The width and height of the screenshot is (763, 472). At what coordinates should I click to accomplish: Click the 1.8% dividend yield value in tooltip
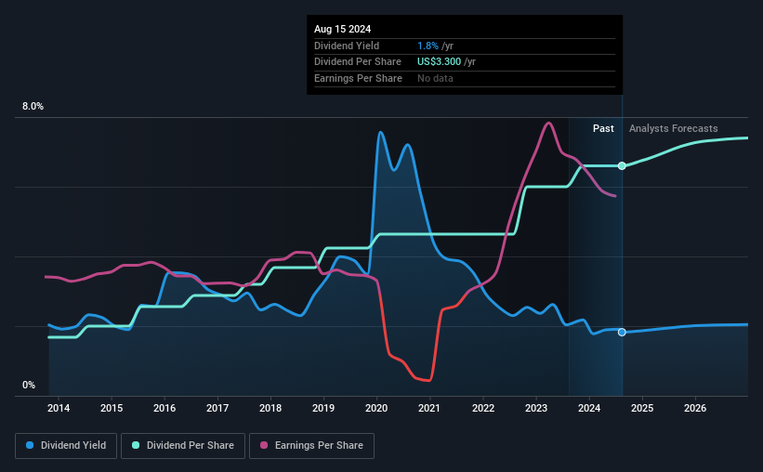[428, 46]
